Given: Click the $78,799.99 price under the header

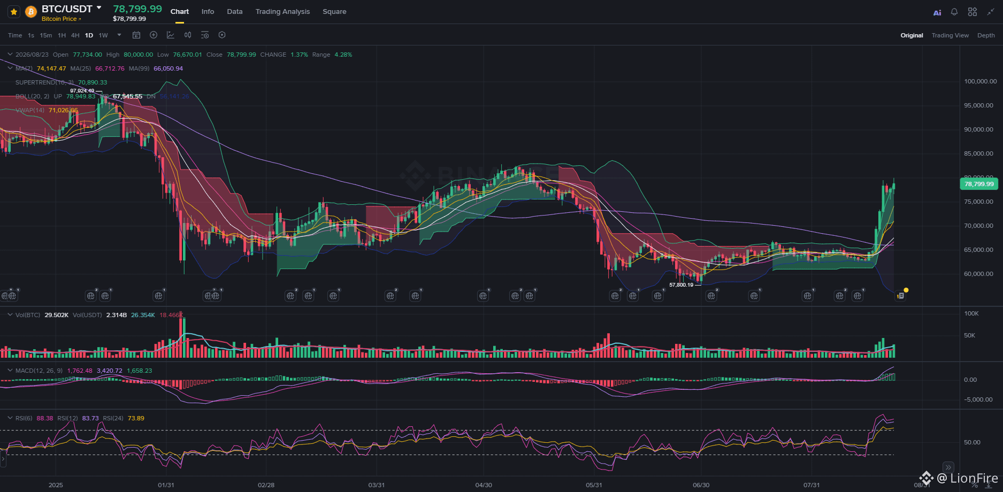Looking at the screenshot, I should pos(129,19).
